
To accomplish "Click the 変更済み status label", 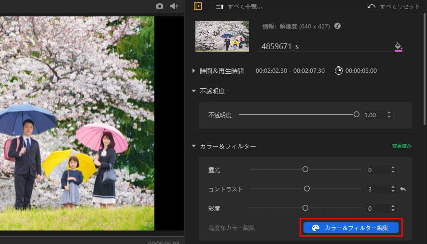I will (401, 146).
